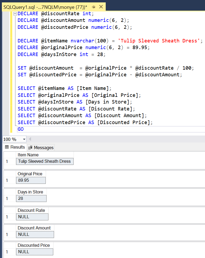Screen dimensions: 205x258
Task: Click the 'Tulip Sleeved Sheath Dress' string literal
Action: (x=159, y=41)
